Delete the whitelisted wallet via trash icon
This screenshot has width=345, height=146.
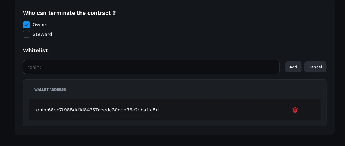point(295,110)
